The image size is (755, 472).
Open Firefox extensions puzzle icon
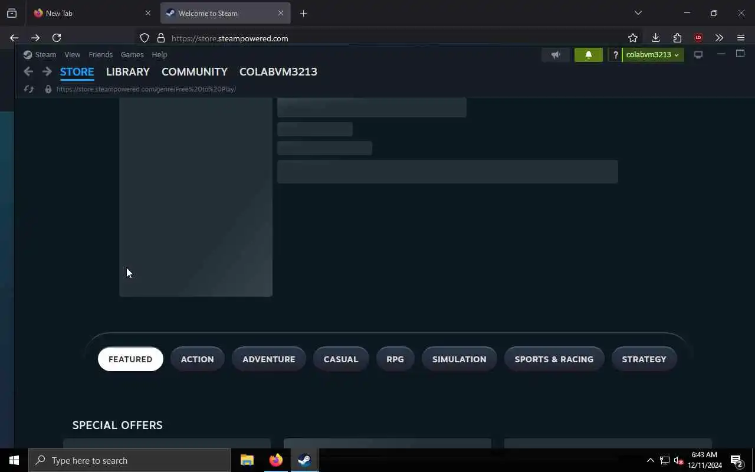coord(677,38)
